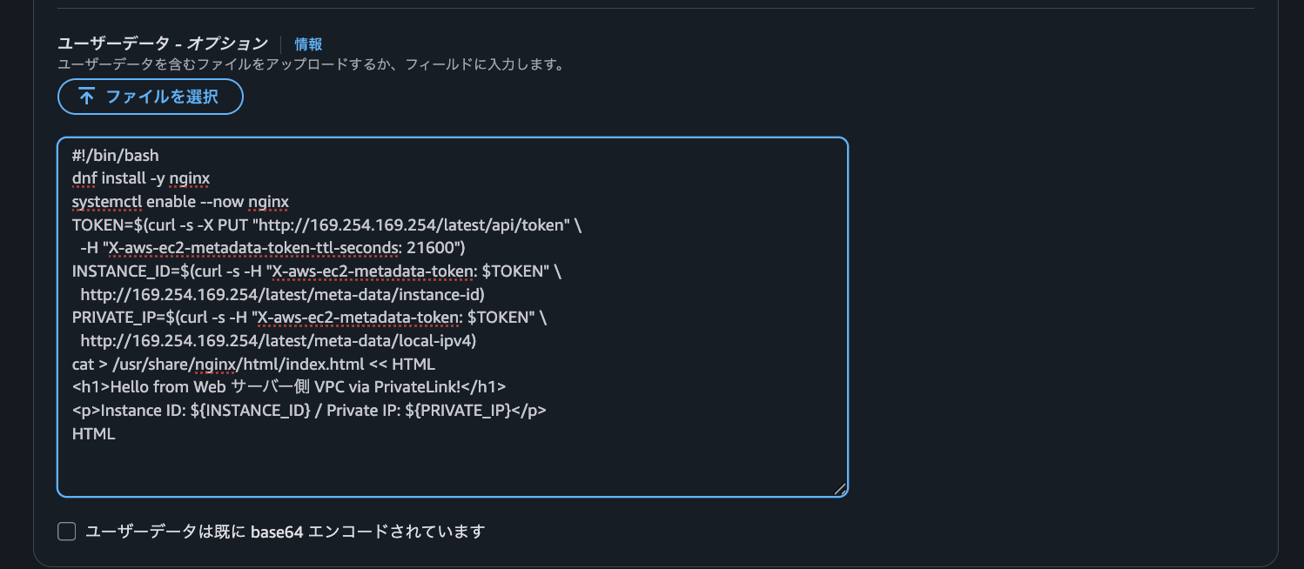Click the dnf install -y nginx line
The width and height of the screenshot is (1304, 569).
pyautogui.click(x=141, y=177)
